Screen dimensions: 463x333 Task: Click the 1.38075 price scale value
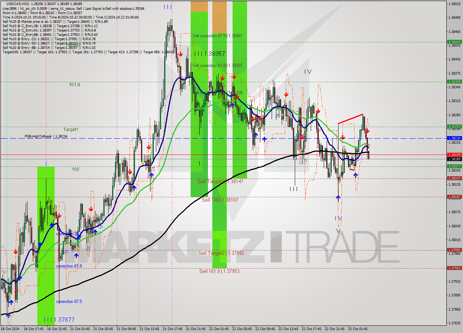[454, 212]
